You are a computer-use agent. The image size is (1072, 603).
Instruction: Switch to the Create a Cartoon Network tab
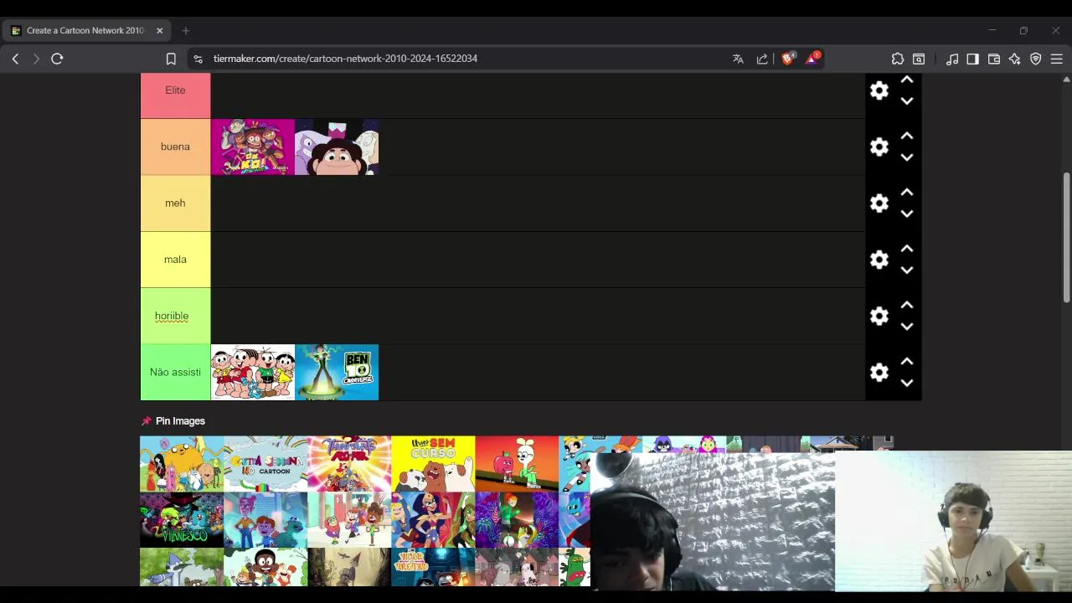pos(85,30)
